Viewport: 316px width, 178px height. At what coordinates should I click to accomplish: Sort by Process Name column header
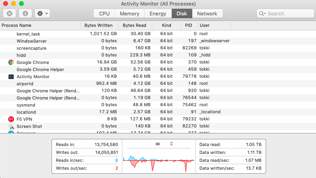pyautogui.click(x=40, y=25)
